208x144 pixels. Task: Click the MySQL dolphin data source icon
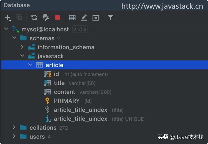pos(15,29)
